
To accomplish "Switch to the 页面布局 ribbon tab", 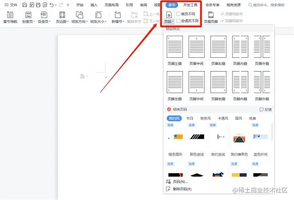I will click(112, 5).
